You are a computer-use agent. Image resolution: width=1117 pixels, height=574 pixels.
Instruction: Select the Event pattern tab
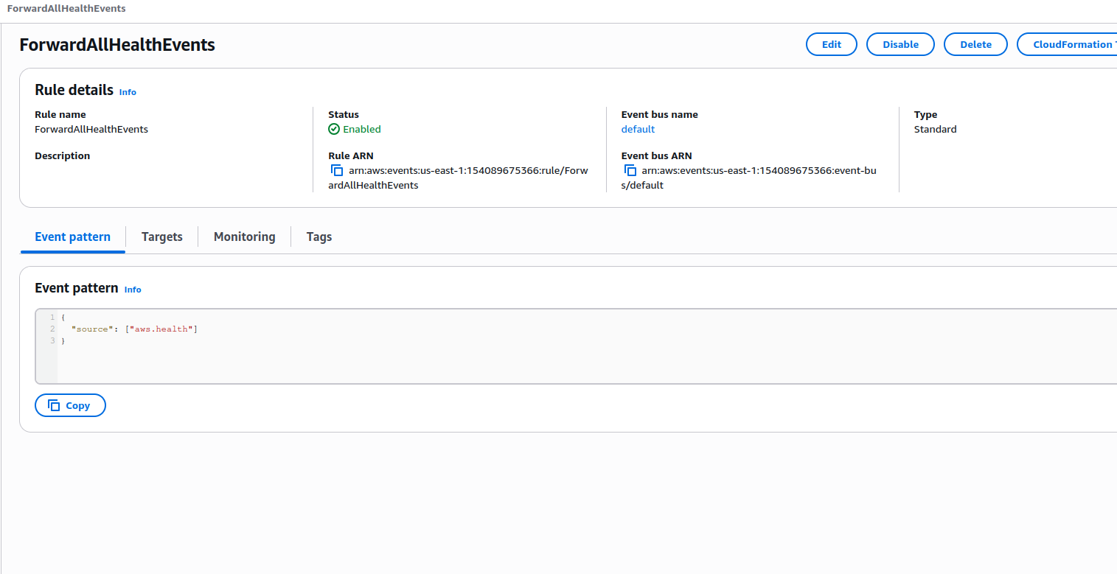(x=72, y=237)
